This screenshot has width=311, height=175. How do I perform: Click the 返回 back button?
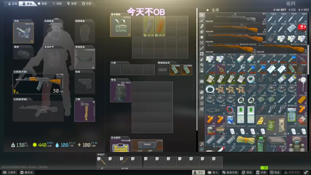[291, 3]
